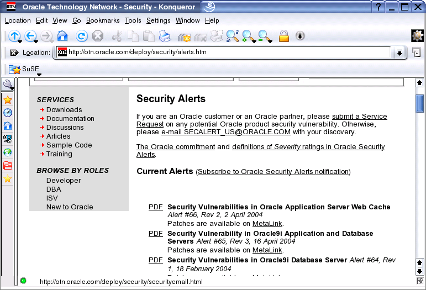Open the Location menu
This screenshot has height=290, width=426.
(18, 20)
